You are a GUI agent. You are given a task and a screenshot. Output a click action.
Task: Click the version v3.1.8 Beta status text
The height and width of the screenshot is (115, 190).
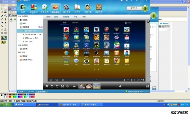pyautogui.click(x=32, y=92)
